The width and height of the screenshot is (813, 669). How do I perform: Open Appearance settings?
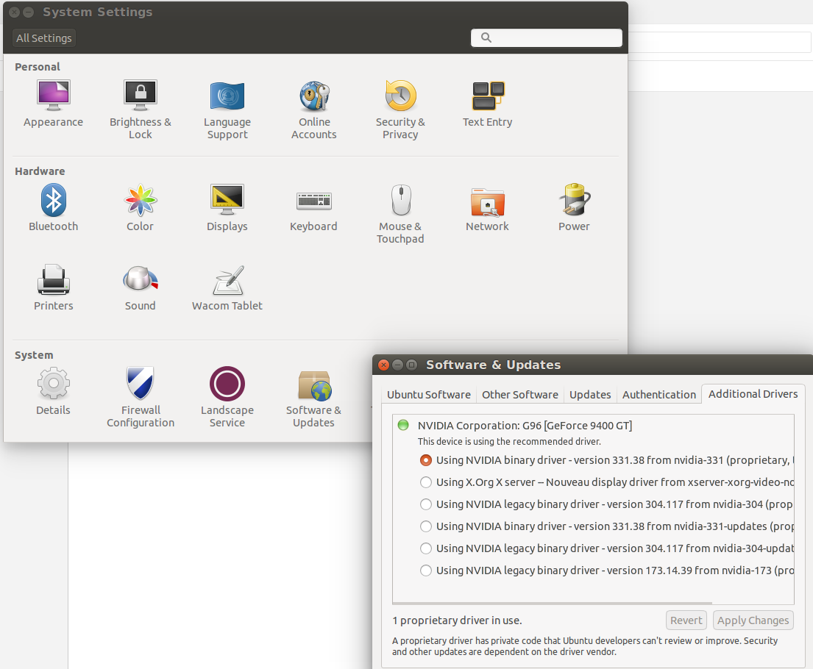54,104
